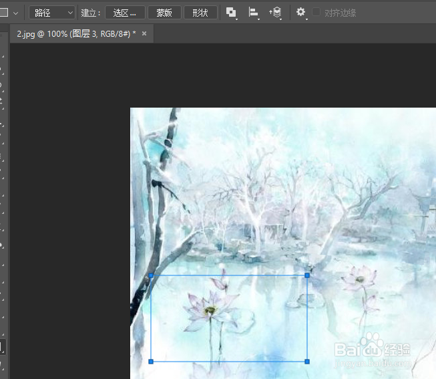Select the 2.jpg document tab

click(x=77, y=33)
